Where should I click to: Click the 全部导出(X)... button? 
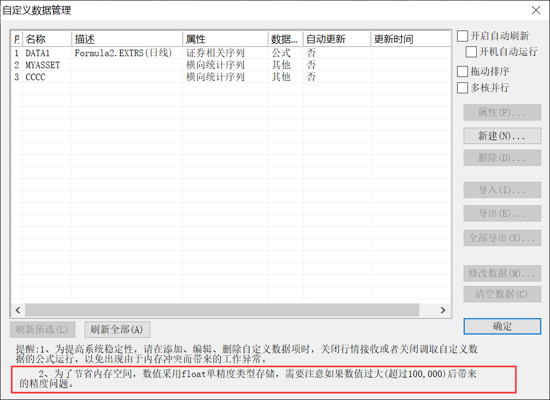[x=502, y=238]
